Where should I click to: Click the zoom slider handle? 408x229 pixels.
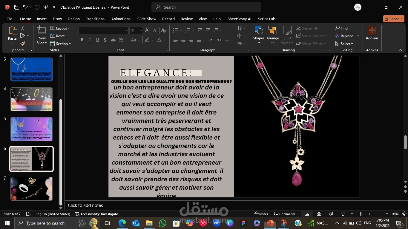[361, 214]
